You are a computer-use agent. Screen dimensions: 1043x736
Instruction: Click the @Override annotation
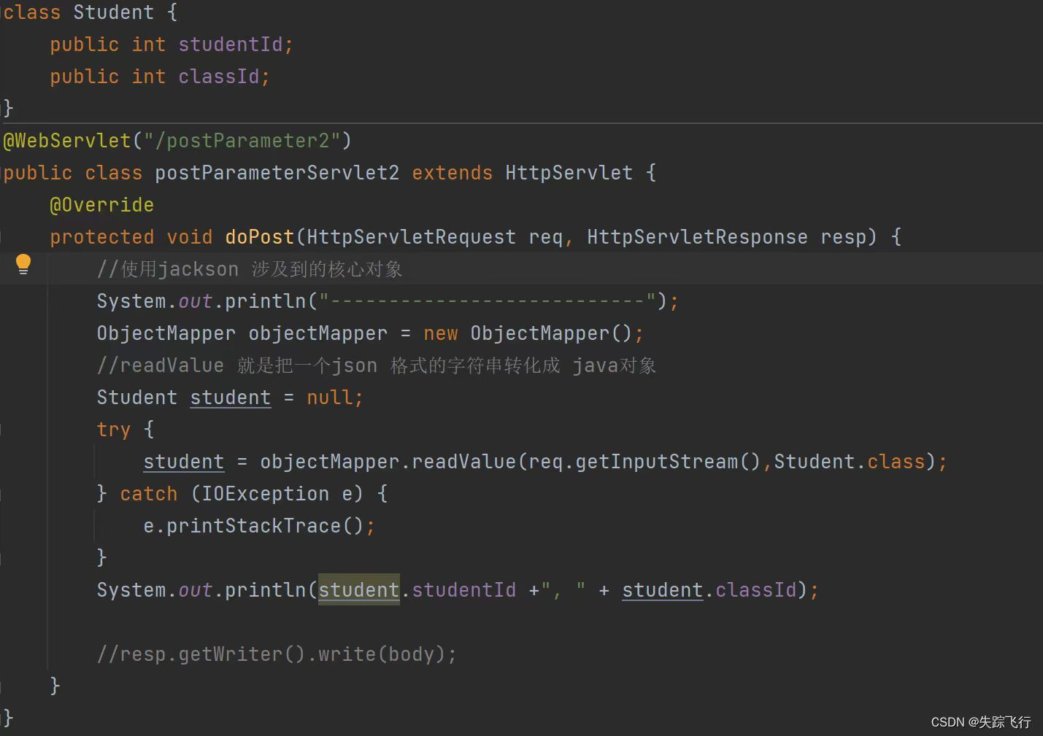coord(101,205)
